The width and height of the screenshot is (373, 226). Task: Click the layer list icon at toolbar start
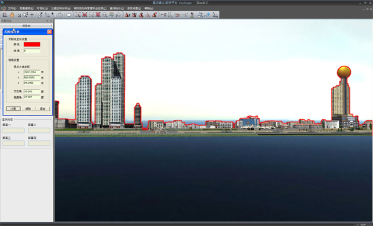(x=5, y=15)
